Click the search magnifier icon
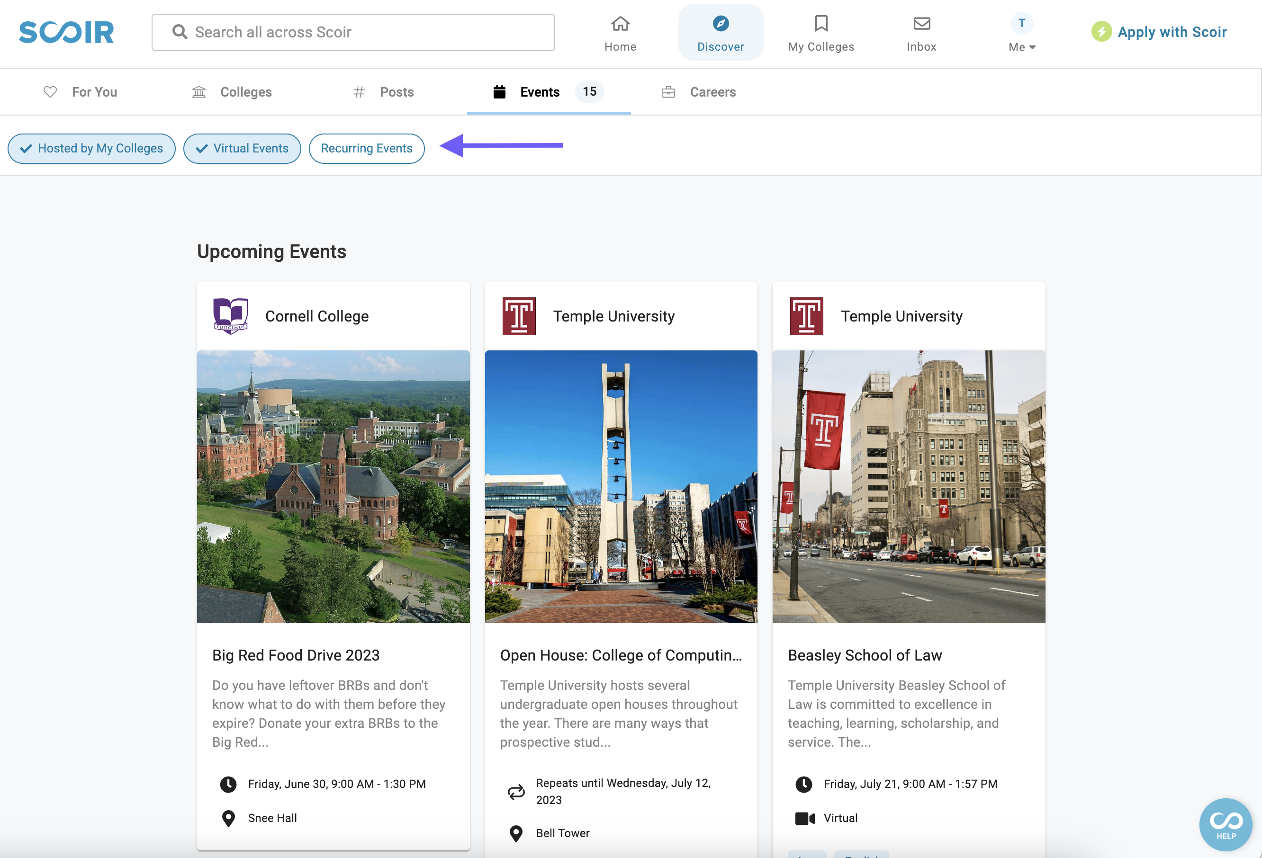 click(180, 32)
